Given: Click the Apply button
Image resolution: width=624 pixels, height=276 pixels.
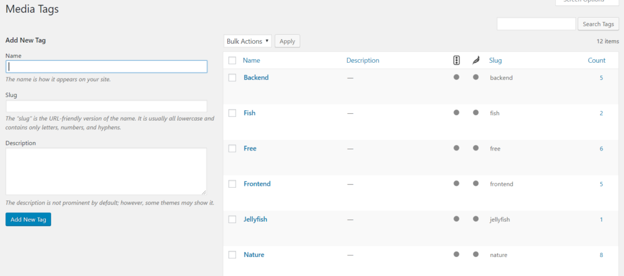Looking at the screenshot, I should pyautogui.click(x=288, y=41).
